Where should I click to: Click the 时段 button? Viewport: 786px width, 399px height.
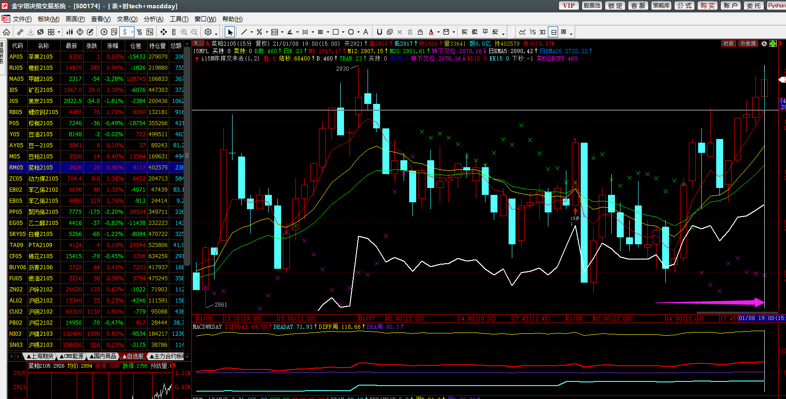pos(729,43)
